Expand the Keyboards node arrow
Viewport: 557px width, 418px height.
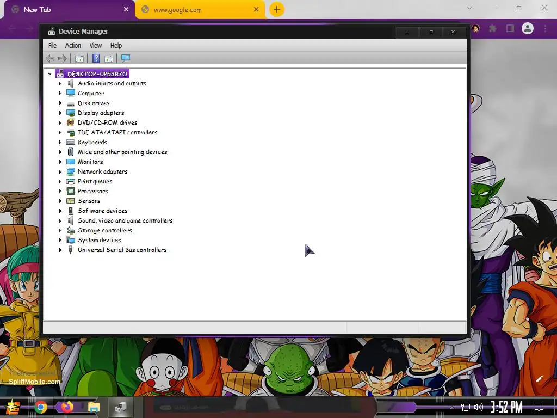pos(60,142)
